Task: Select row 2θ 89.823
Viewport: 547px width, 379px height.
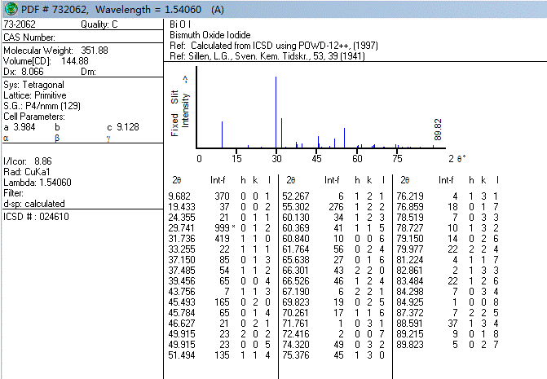Action: (x=448, y=345)
